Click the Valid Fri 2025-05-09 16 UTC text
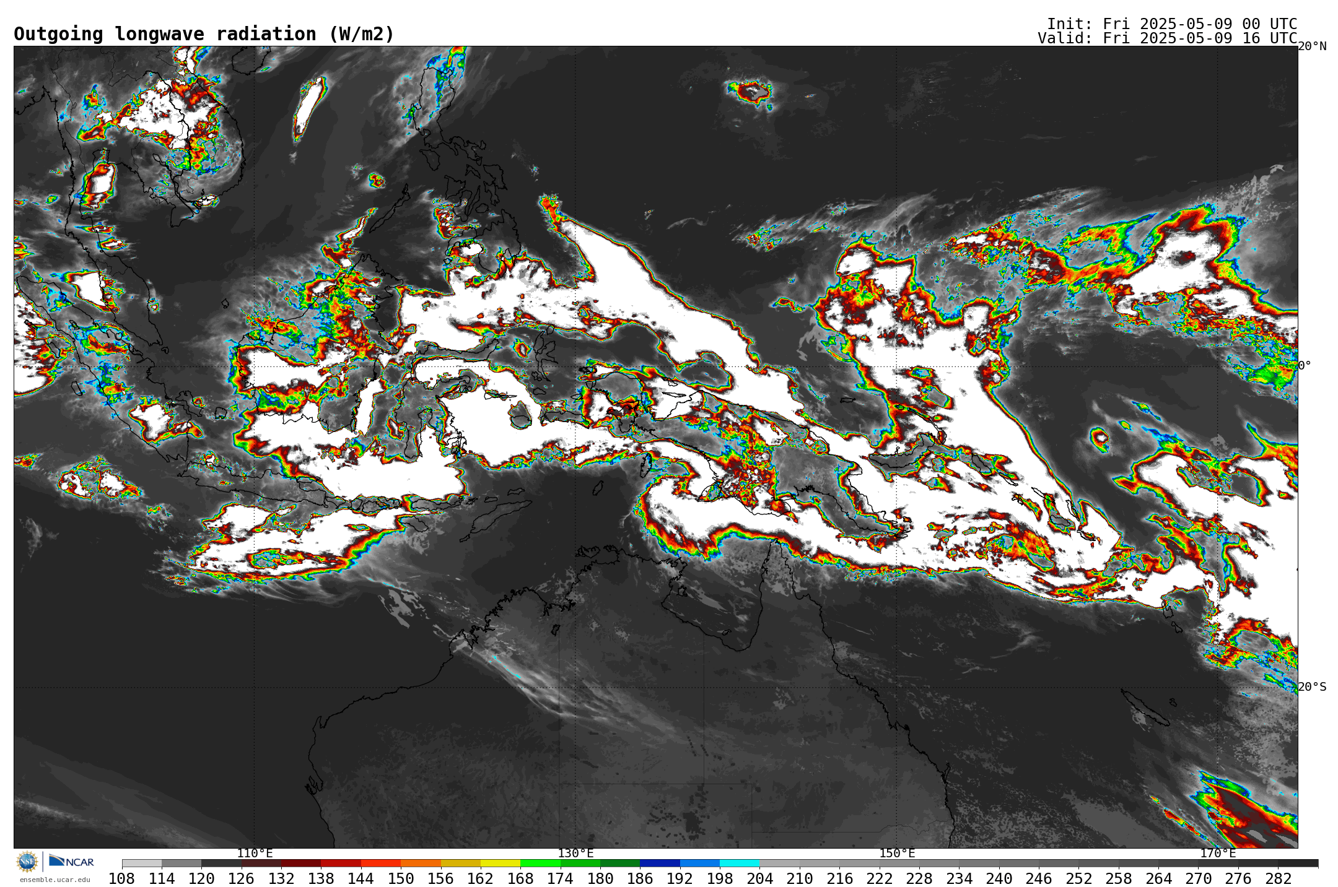 [1168, 38]
